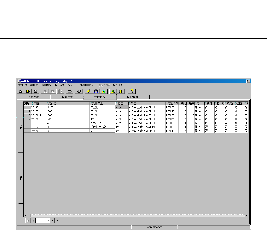The image size is (267, 230).
Task: Sort by the 定心 column header
Action: click(x=172, y=103)
